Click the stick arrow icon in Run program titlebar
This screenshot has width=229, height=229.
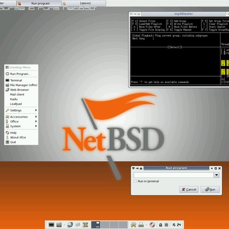[x=137, y=168]
